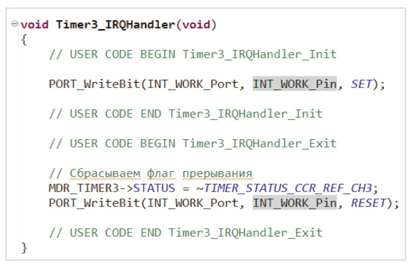410x267 pixels.
Task: Click the void parameter inside parentheses
Action: 196,25
